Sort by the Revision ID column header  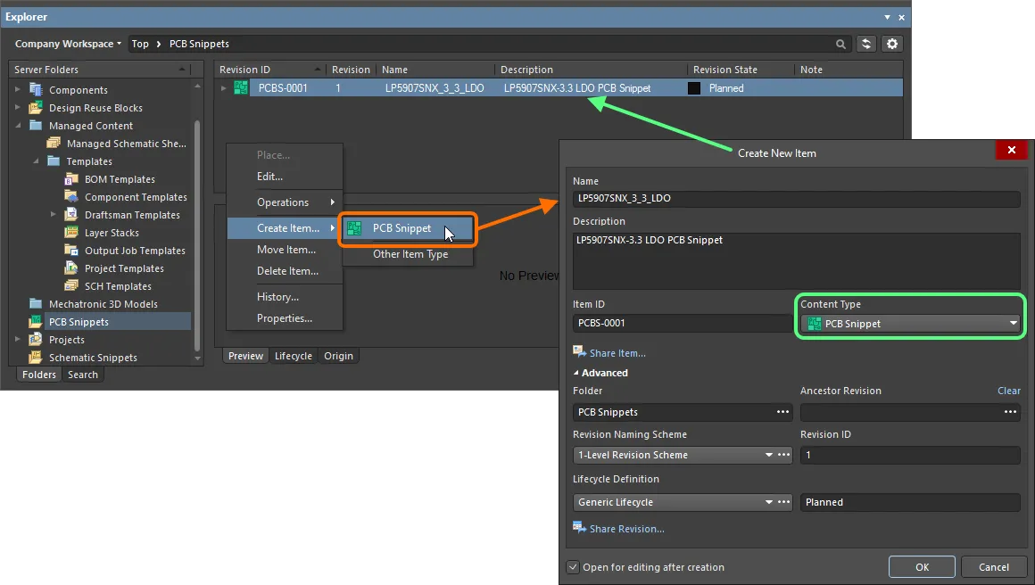pyautogui.click(x=271, y=70)
